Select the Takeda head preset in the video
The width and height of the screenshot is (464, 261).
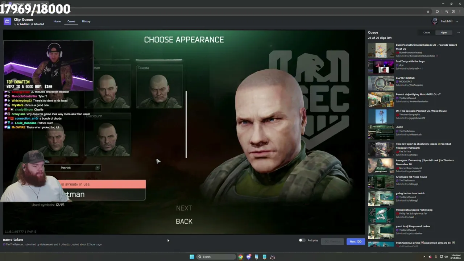click(159, 86)
